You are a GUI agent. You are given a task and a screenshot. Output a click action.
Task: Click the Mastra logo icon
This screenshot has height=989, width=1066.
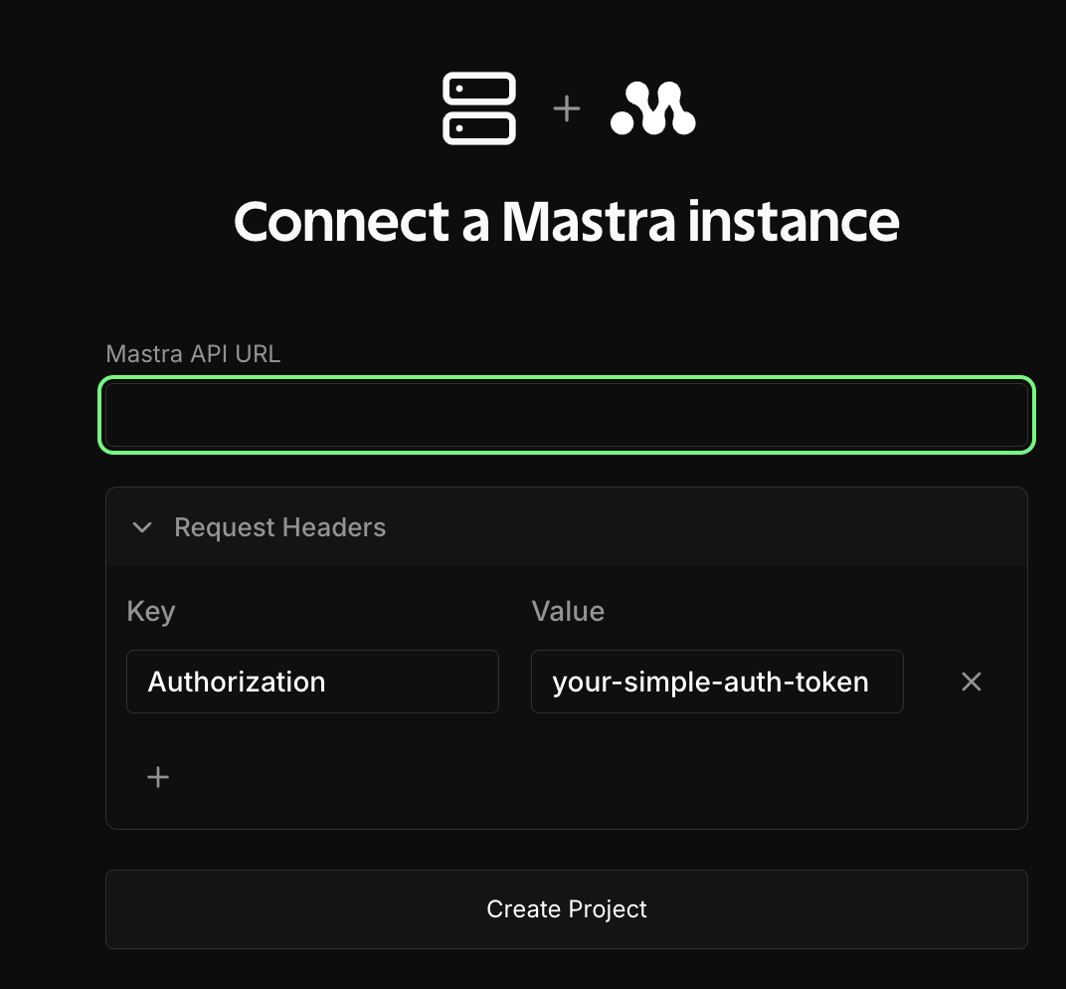[x=652, y=108]
